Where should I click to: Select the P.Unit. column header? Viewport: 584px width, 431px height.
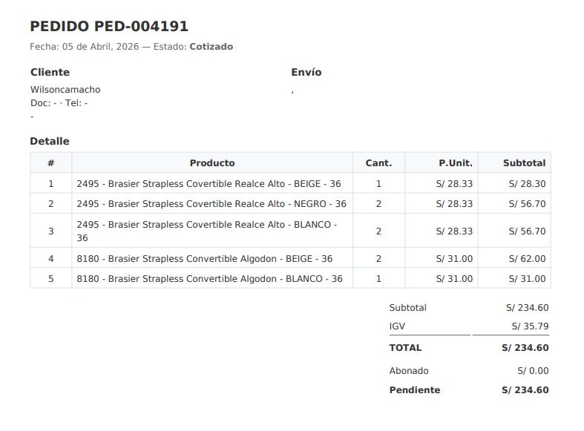(x=455, y=163)
